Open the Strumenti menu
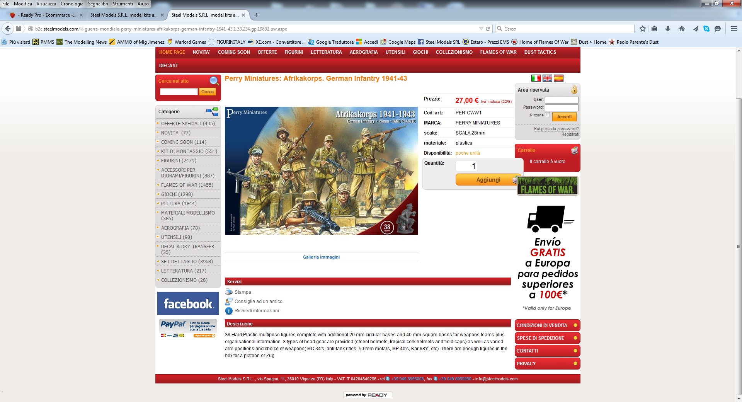The image size is (742, 402). (123, 4)
